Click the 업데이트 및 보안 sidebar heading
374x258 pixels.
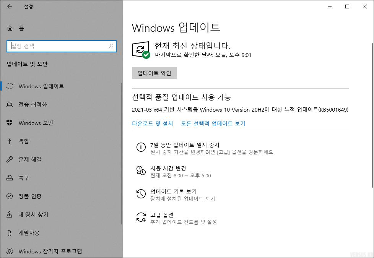point(27,64)
